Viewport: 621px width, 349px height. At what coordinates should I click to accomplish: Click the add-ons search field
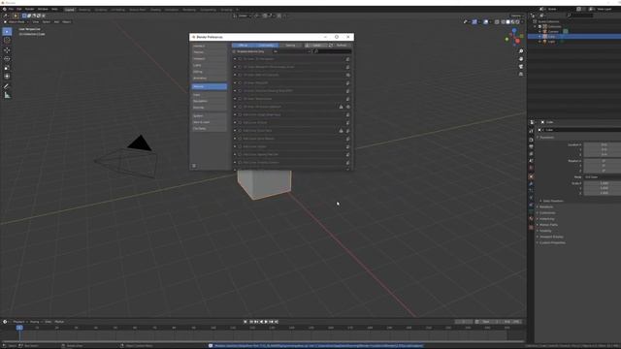pyautogui.click(x=333, y=51)
